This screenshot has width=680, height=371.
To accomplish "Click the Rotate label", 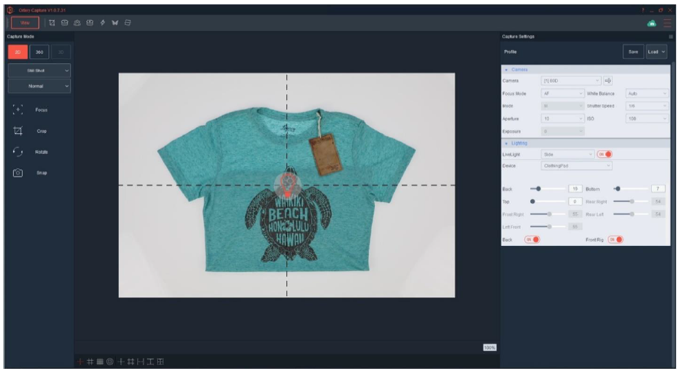I will (41, 153).
